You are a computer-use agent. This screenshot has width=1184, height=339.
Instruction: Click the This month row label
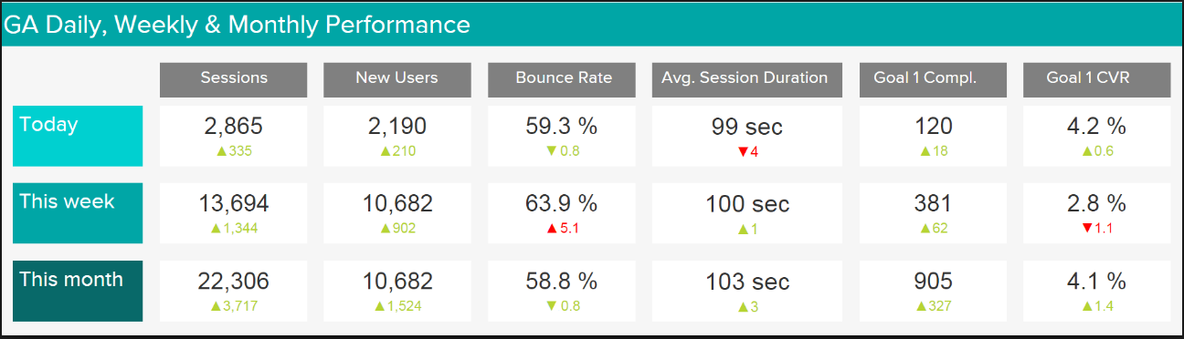78,291
